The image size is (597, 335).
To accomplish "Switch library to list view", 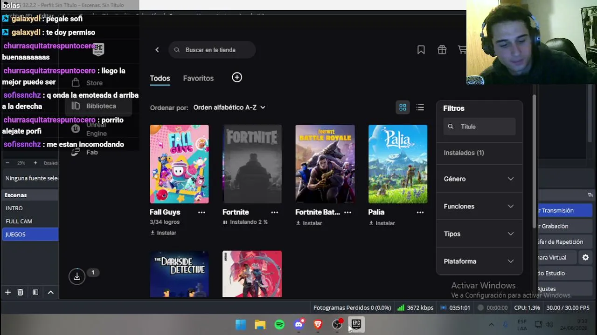I will pyautogui.click(x=420, y=108).
